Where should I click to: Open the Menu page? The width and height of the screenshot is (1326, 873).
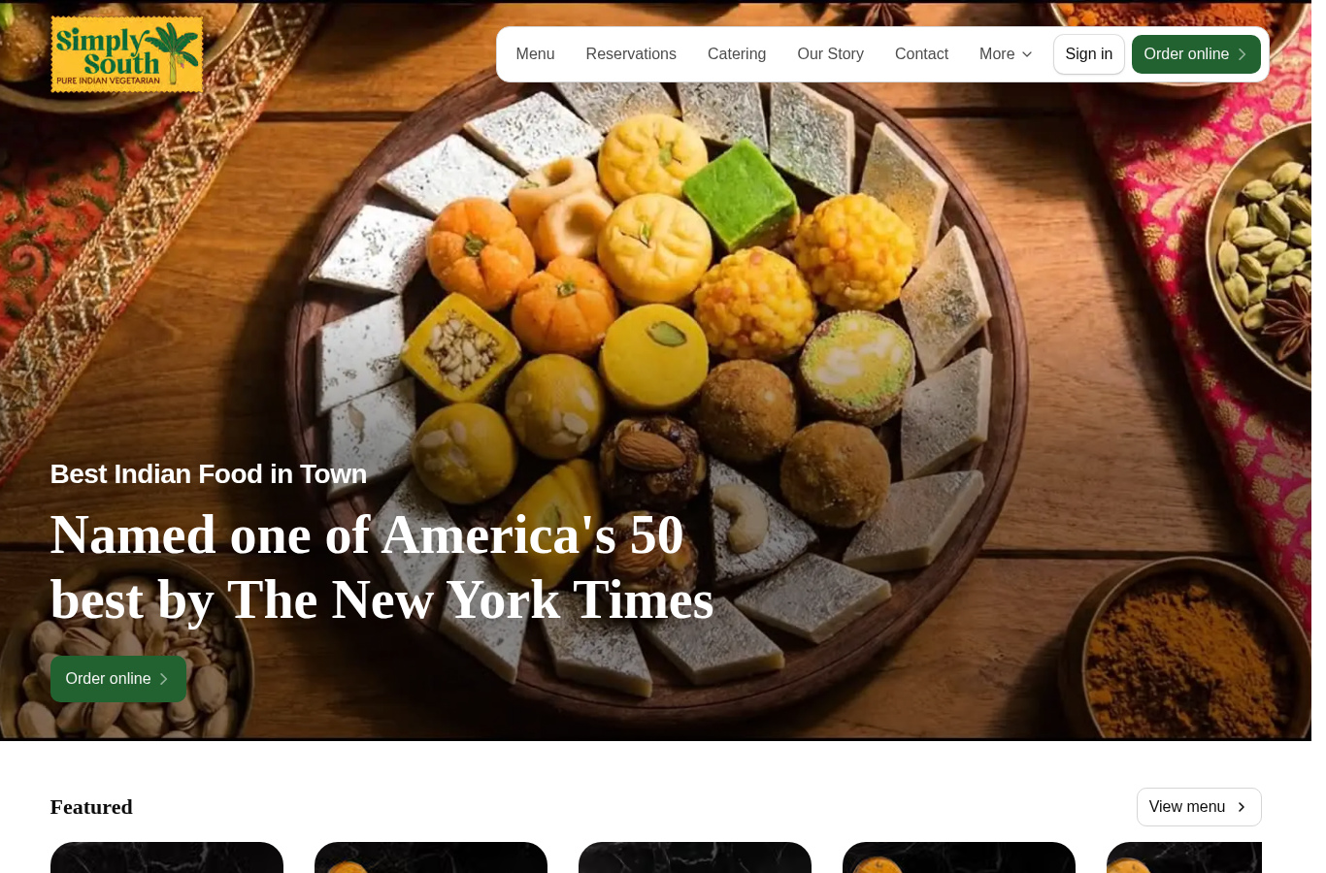pyautogui.click(x=535, y=54)
